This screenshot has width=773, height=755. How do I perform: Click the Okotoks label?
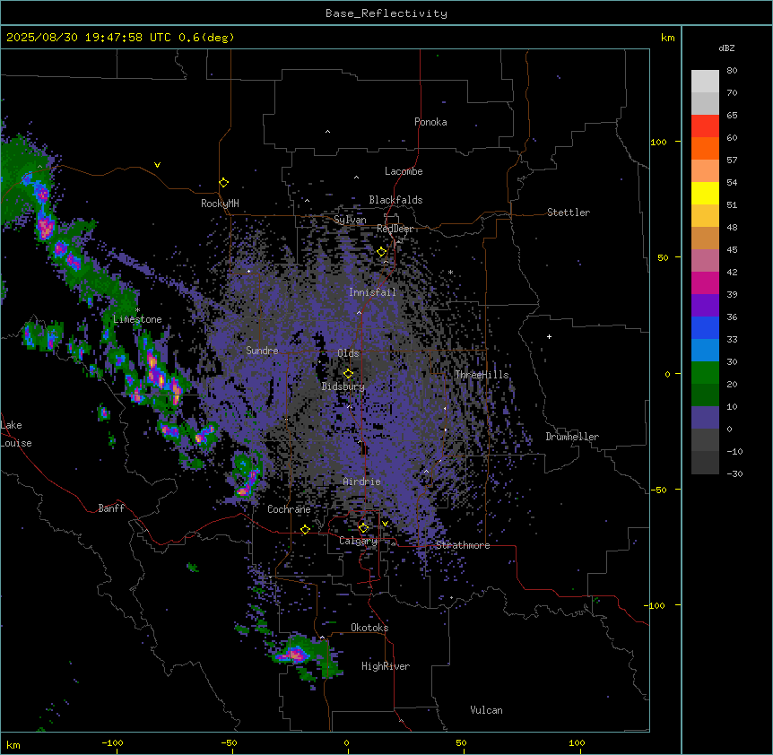[x=369, y=628]
